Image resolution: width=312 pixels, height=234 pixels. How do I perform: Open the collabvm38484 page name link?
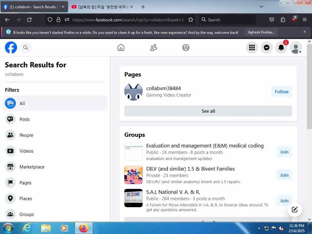click(x=163, y=88)
